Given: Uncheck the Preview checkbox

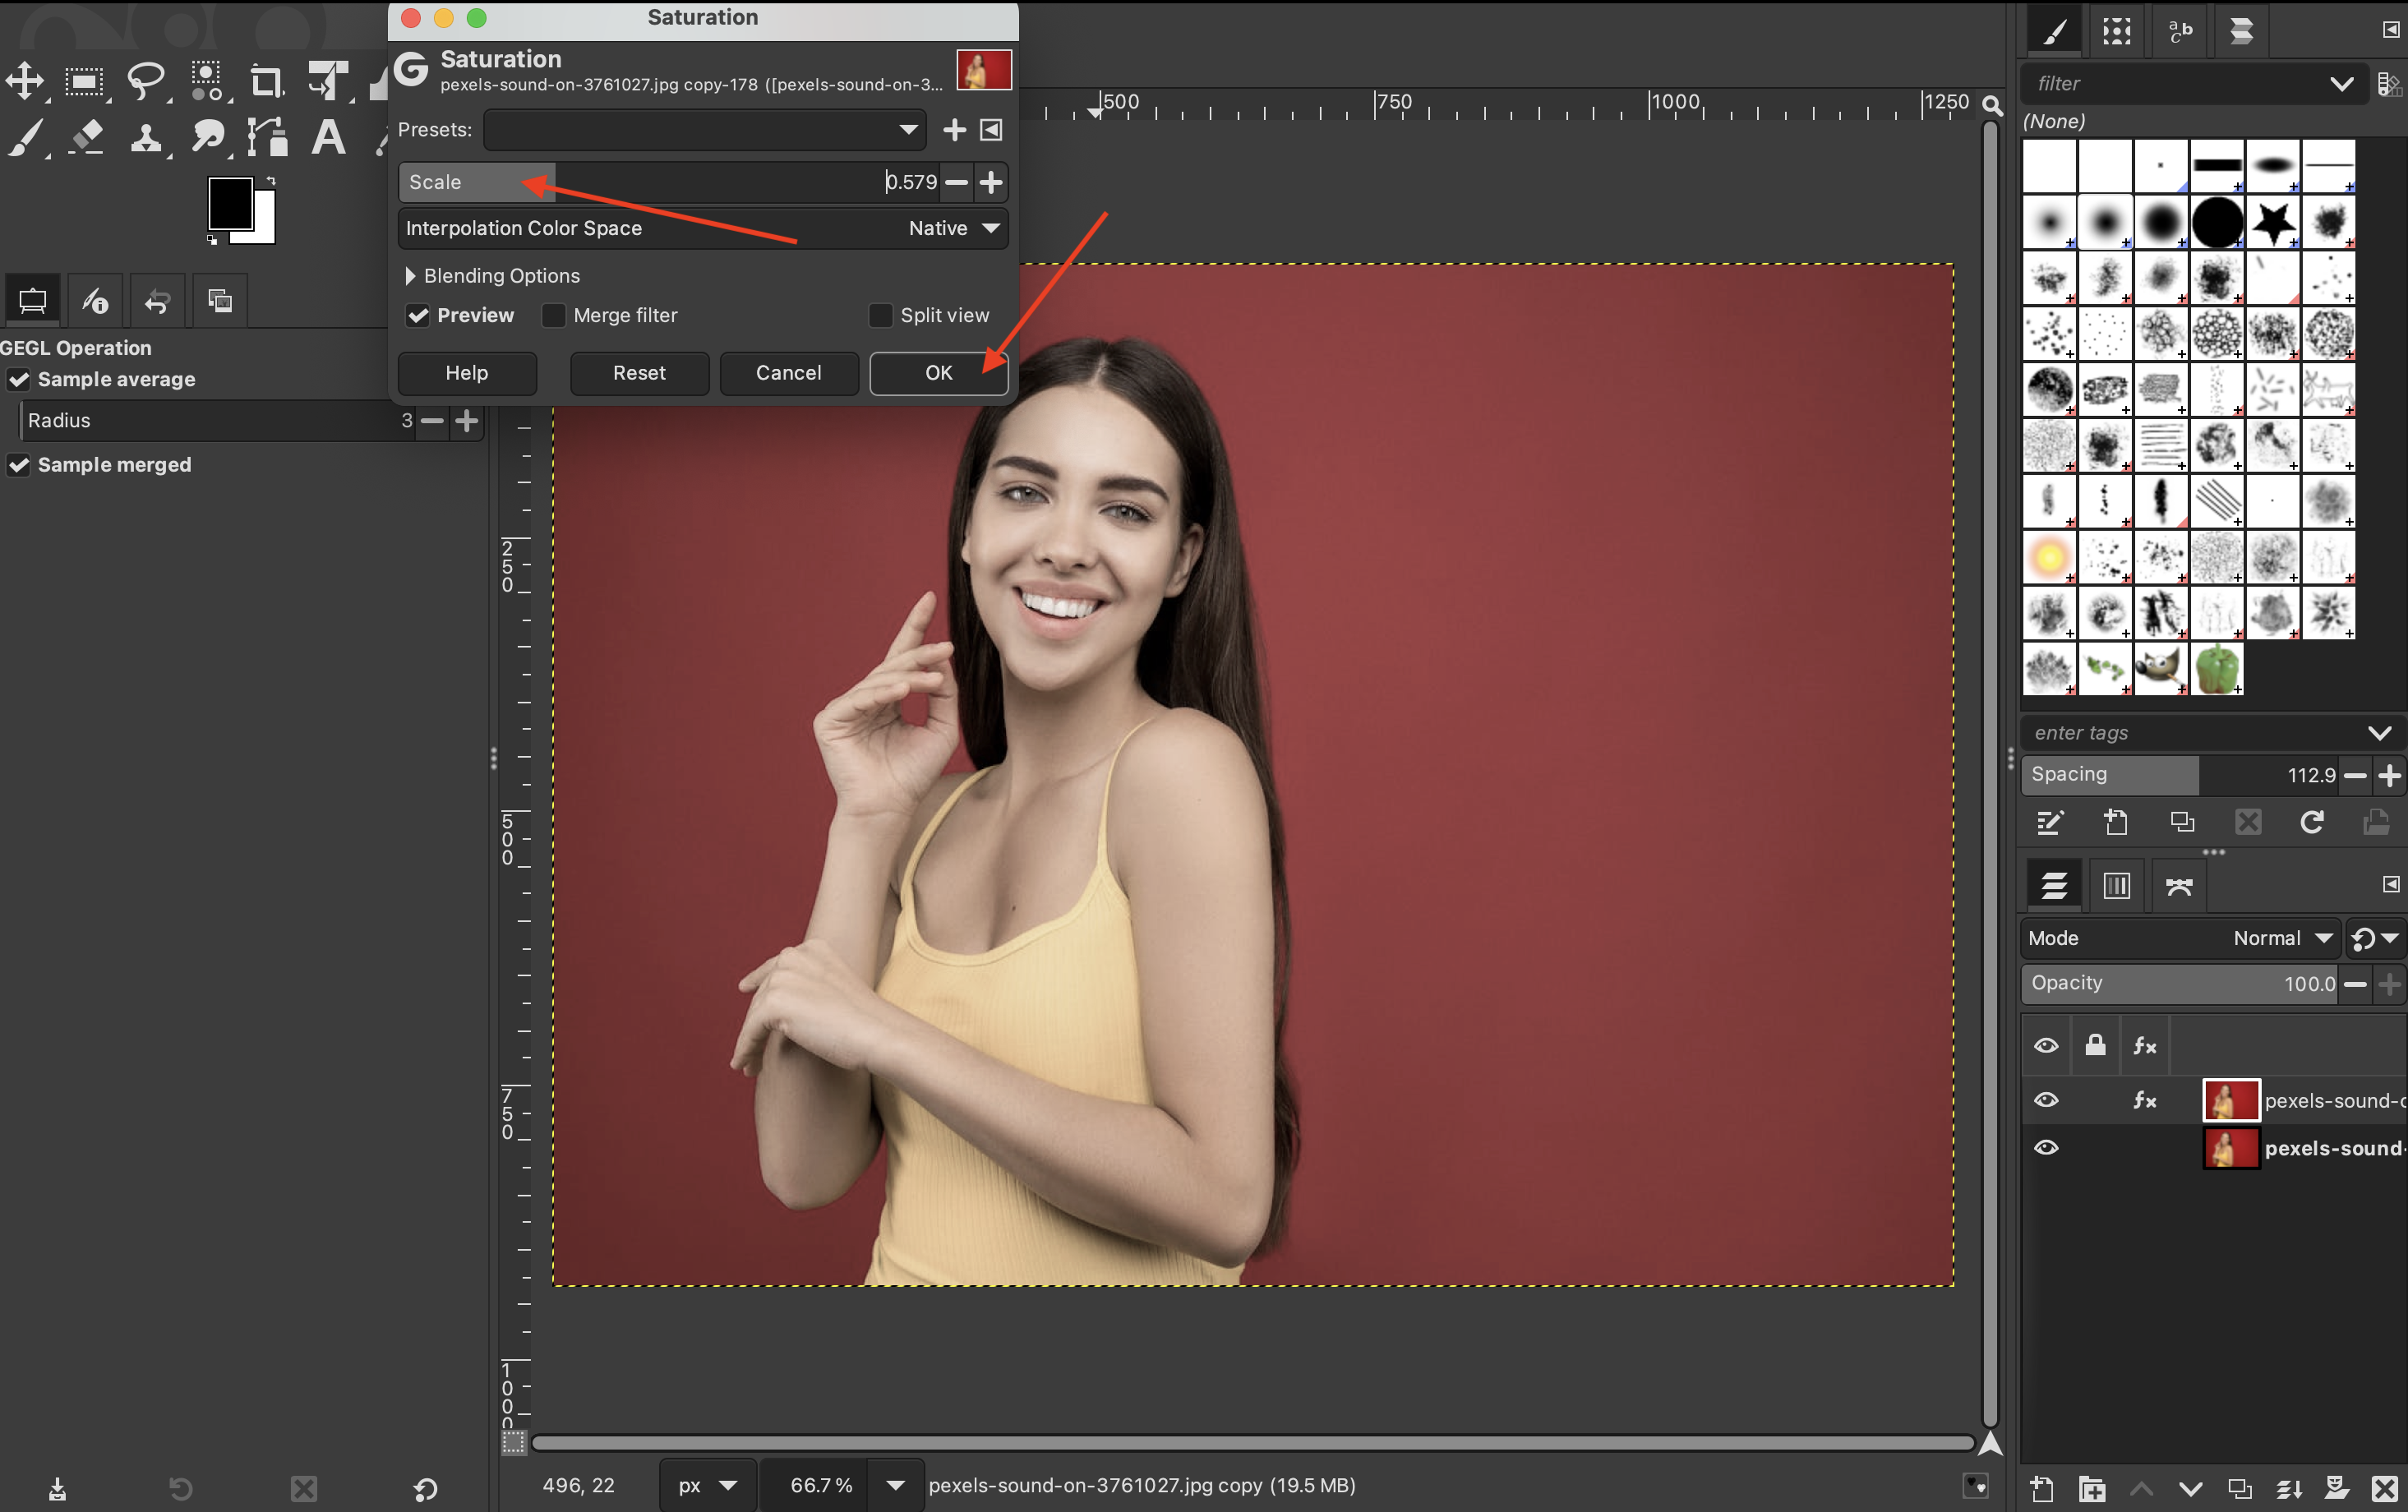Looking at the screenshot, I should click(x=418, y=316).
